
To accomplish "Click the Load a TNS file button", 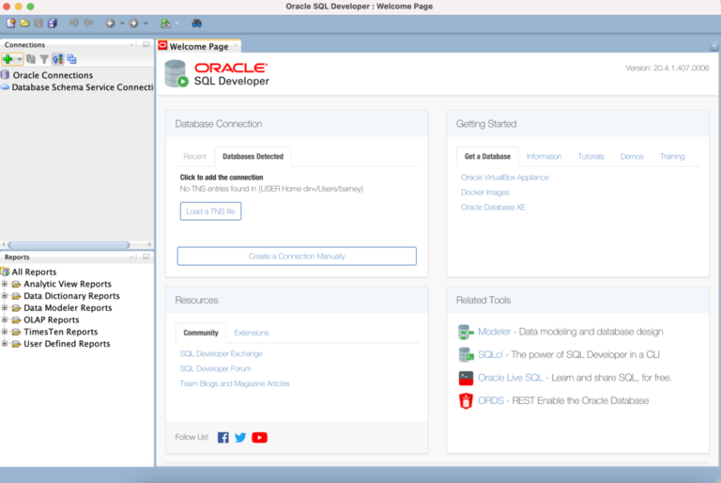I will pos(210,211).
